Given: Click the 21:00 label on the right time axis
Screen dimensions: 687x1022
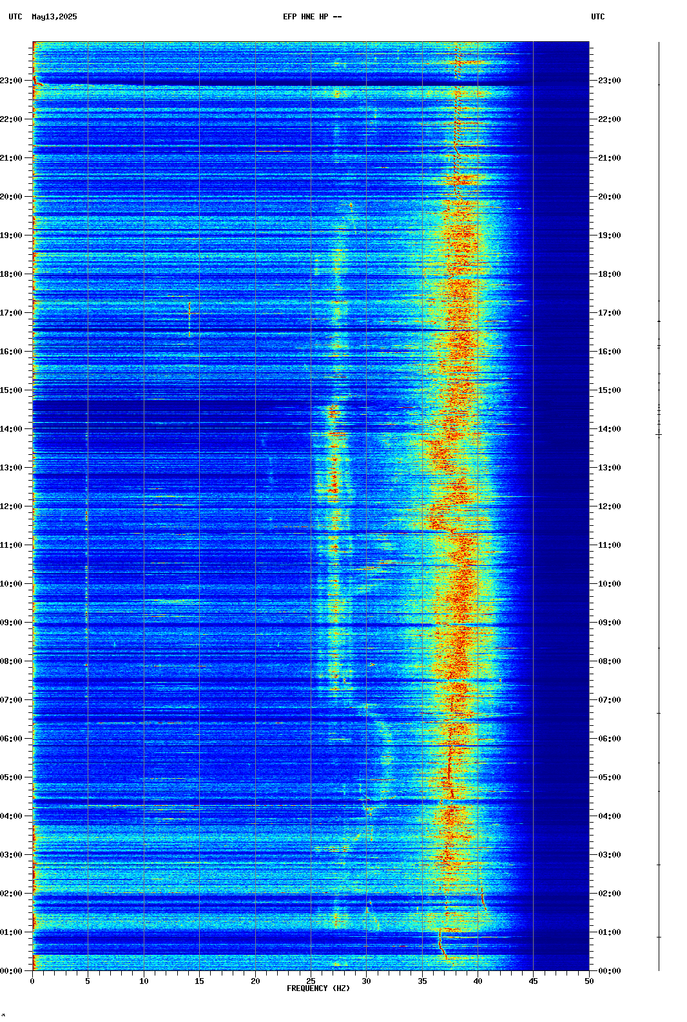Looking at the screenshot, I should [x=610, y=158].
